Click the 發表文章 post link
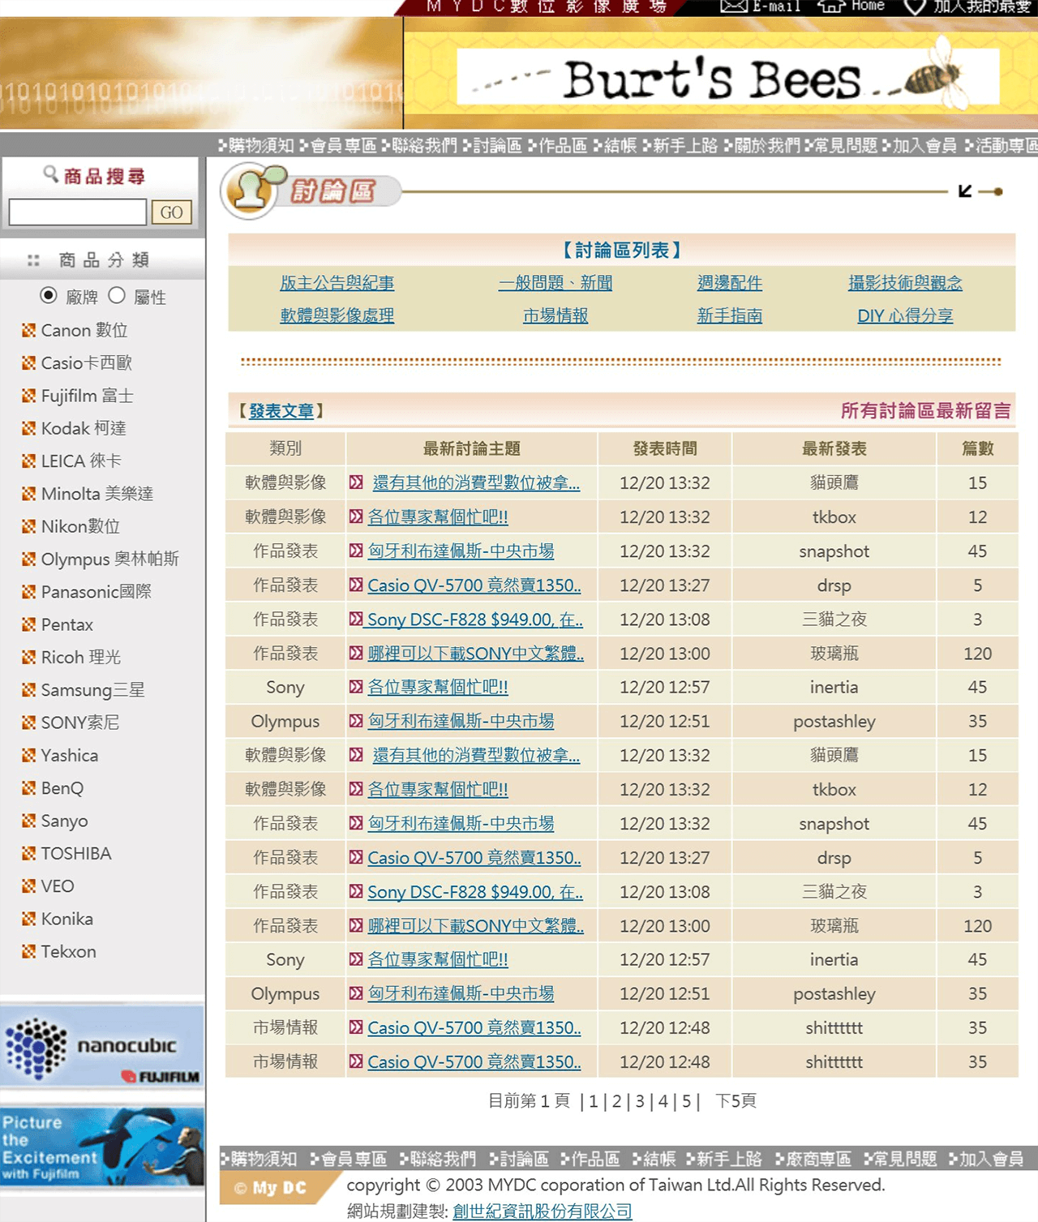 click(x=281, y=411)
